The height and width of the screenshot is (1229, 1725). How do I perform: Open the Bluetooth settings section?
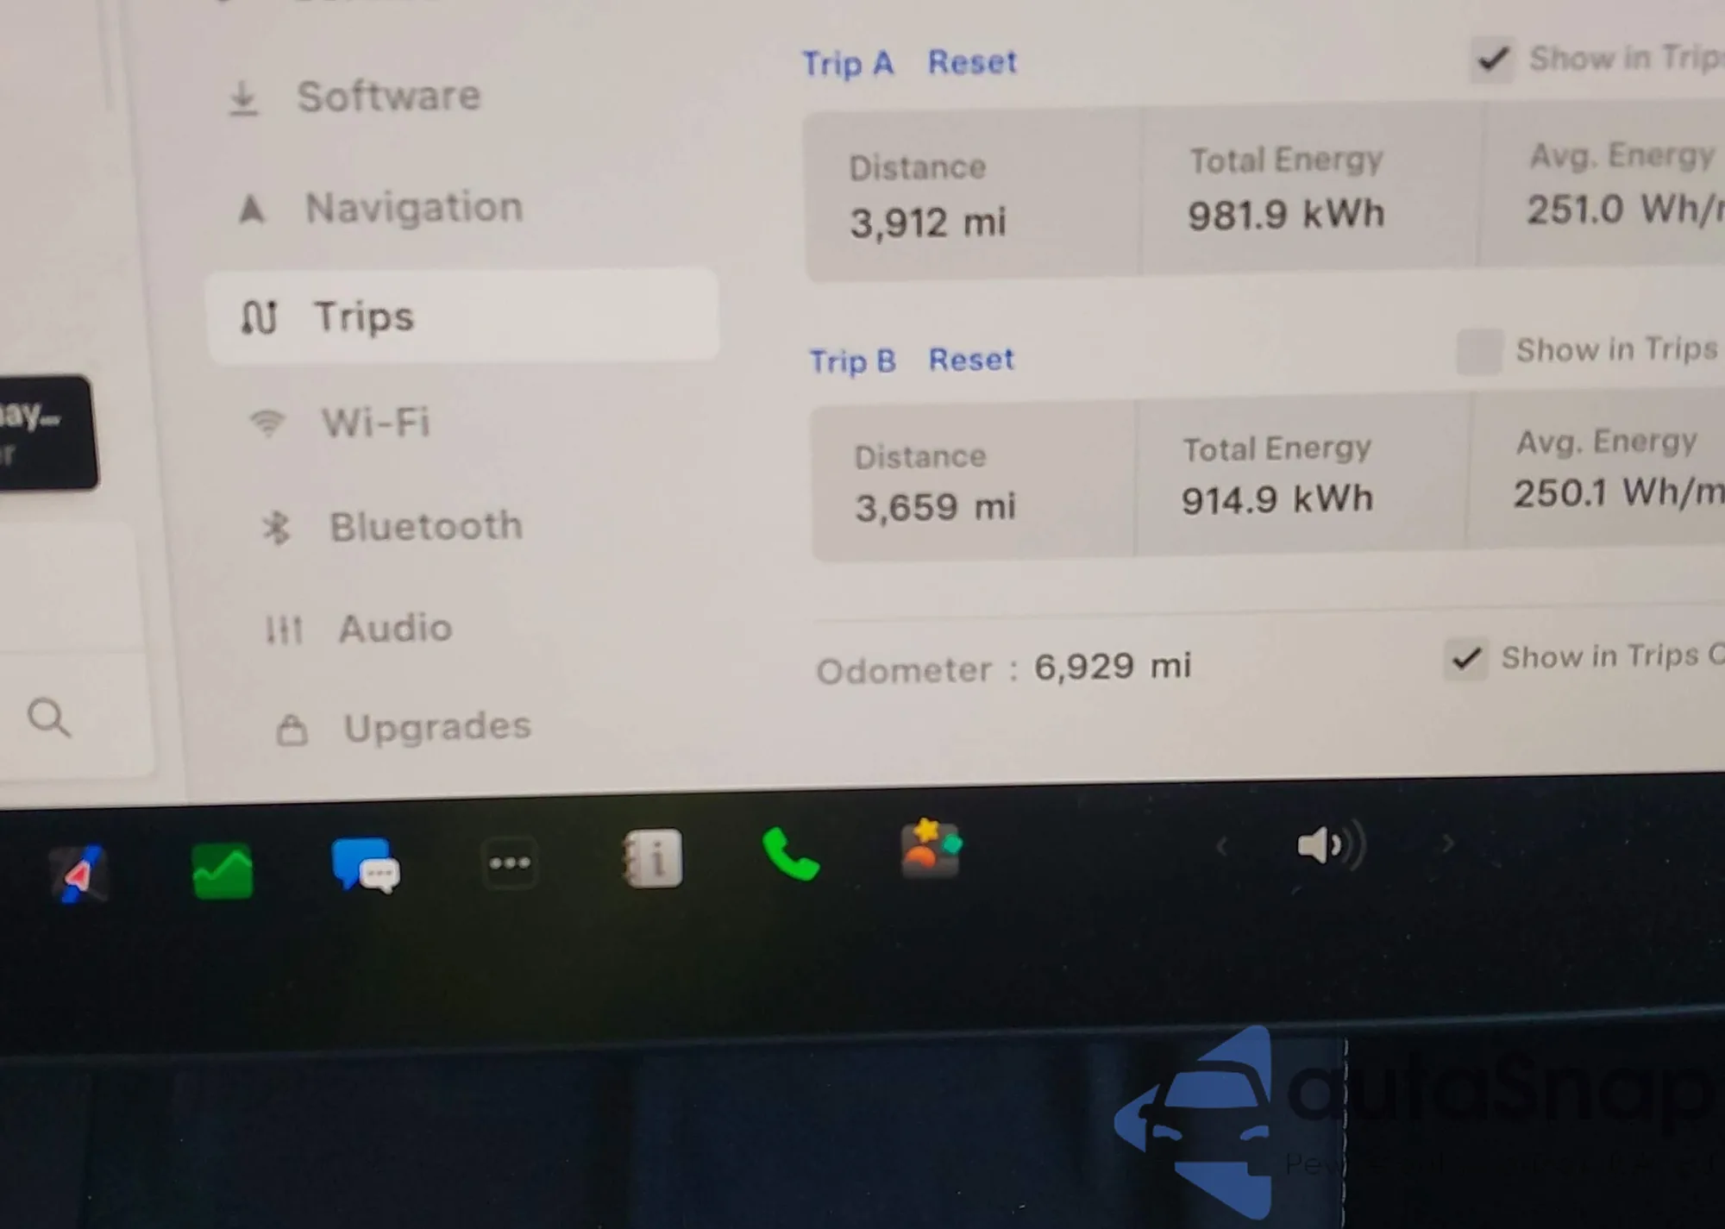tap(425, 526)
